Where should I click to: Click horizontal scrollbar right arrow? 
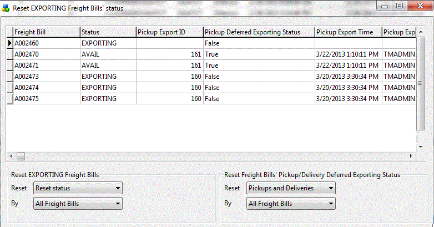point(411,156)
